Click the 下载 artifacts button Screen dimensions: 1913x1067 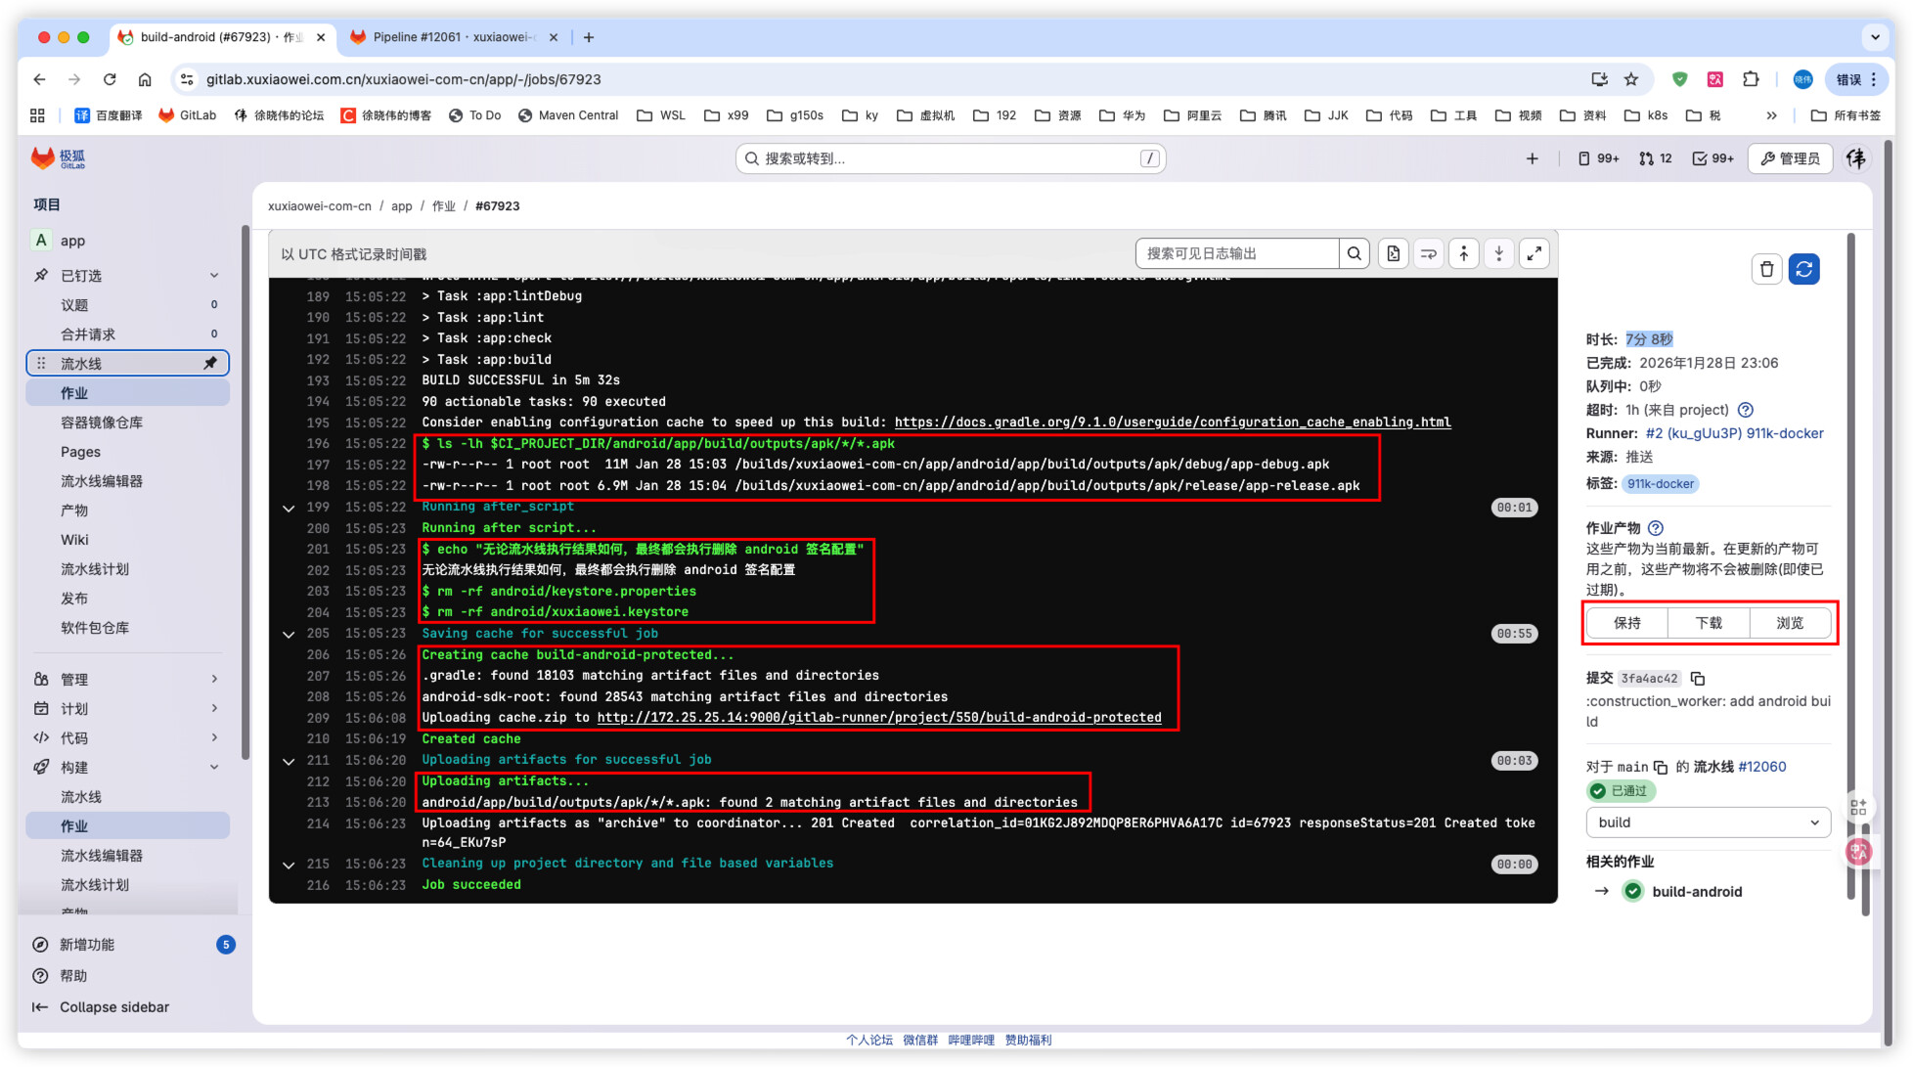[1708, 623]
